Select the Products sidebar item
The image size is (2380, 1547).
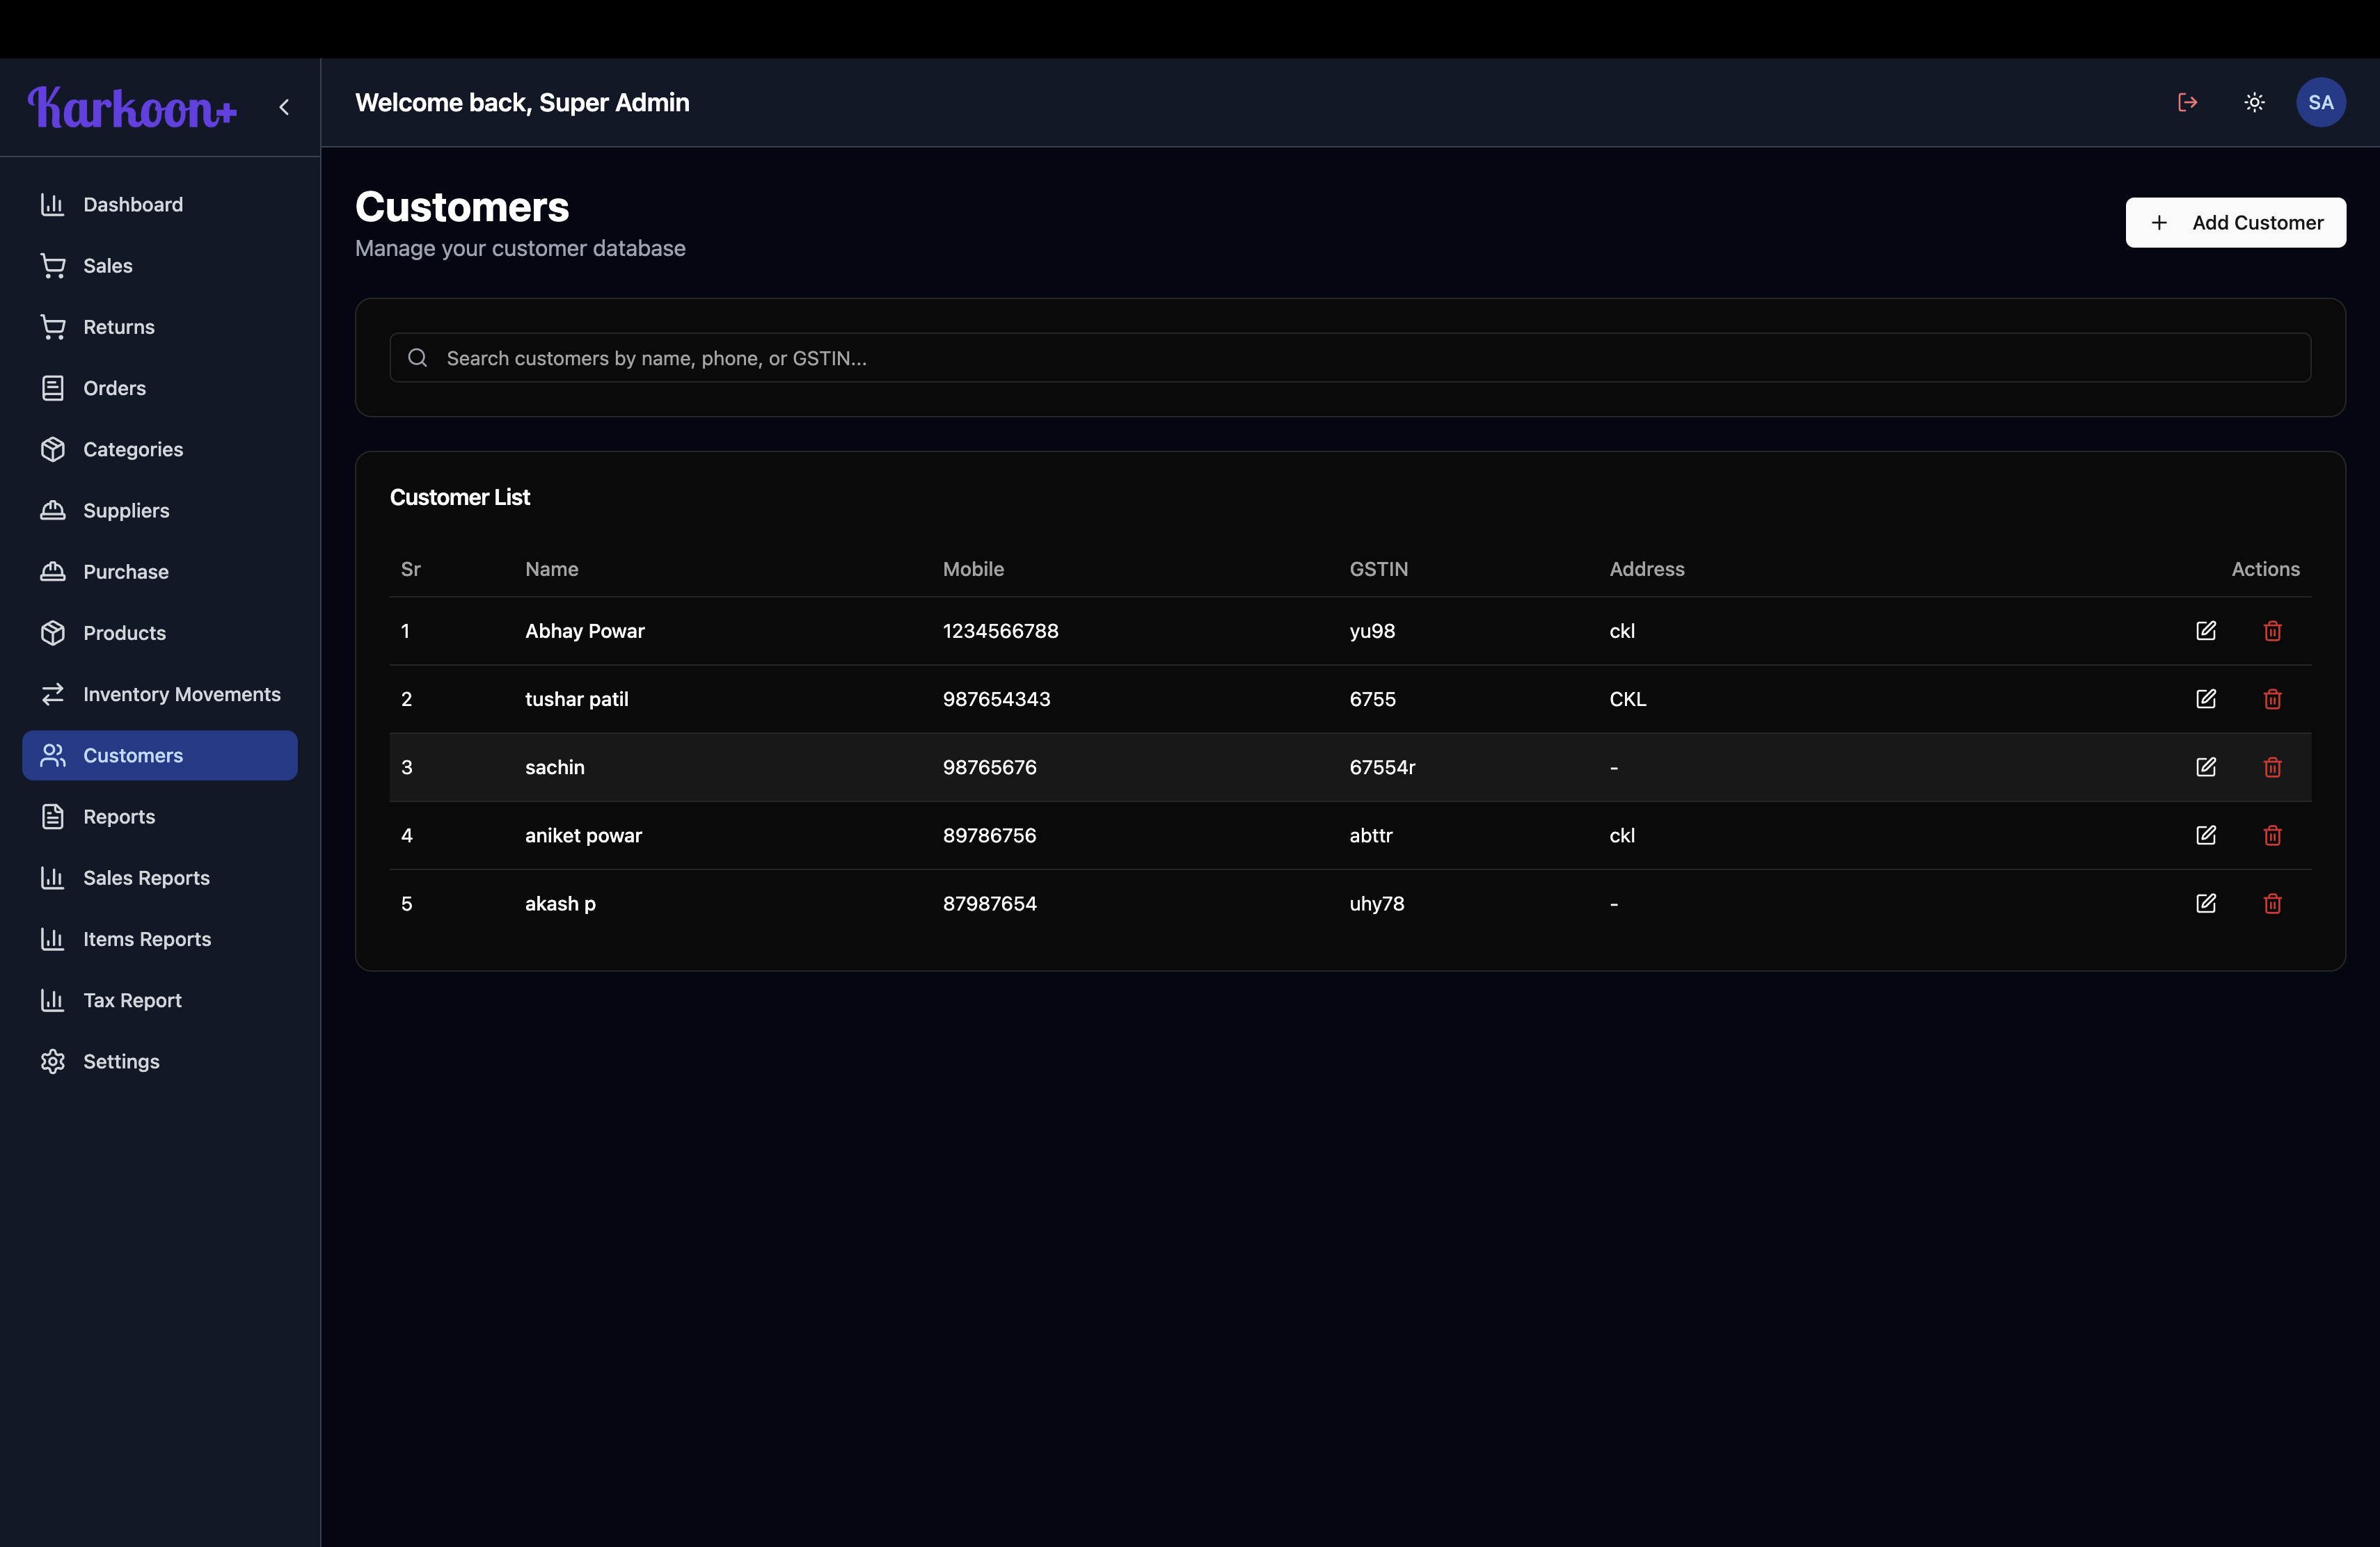pos(124,632)
